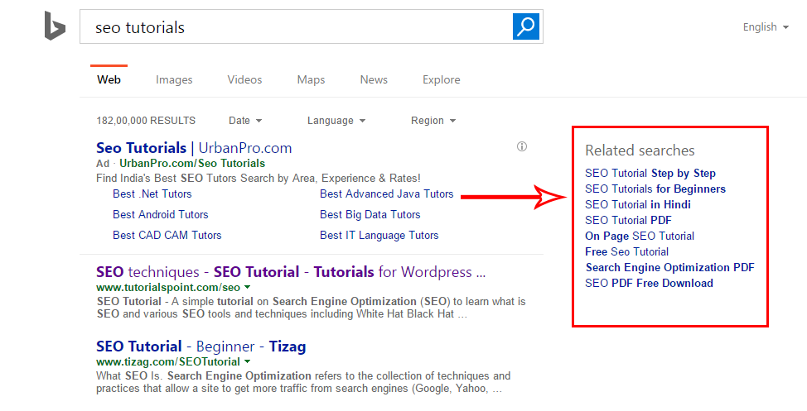Open the Date filter dropdown
The width and height of the screenshot is (807, 411).
(x=245, y=121)
